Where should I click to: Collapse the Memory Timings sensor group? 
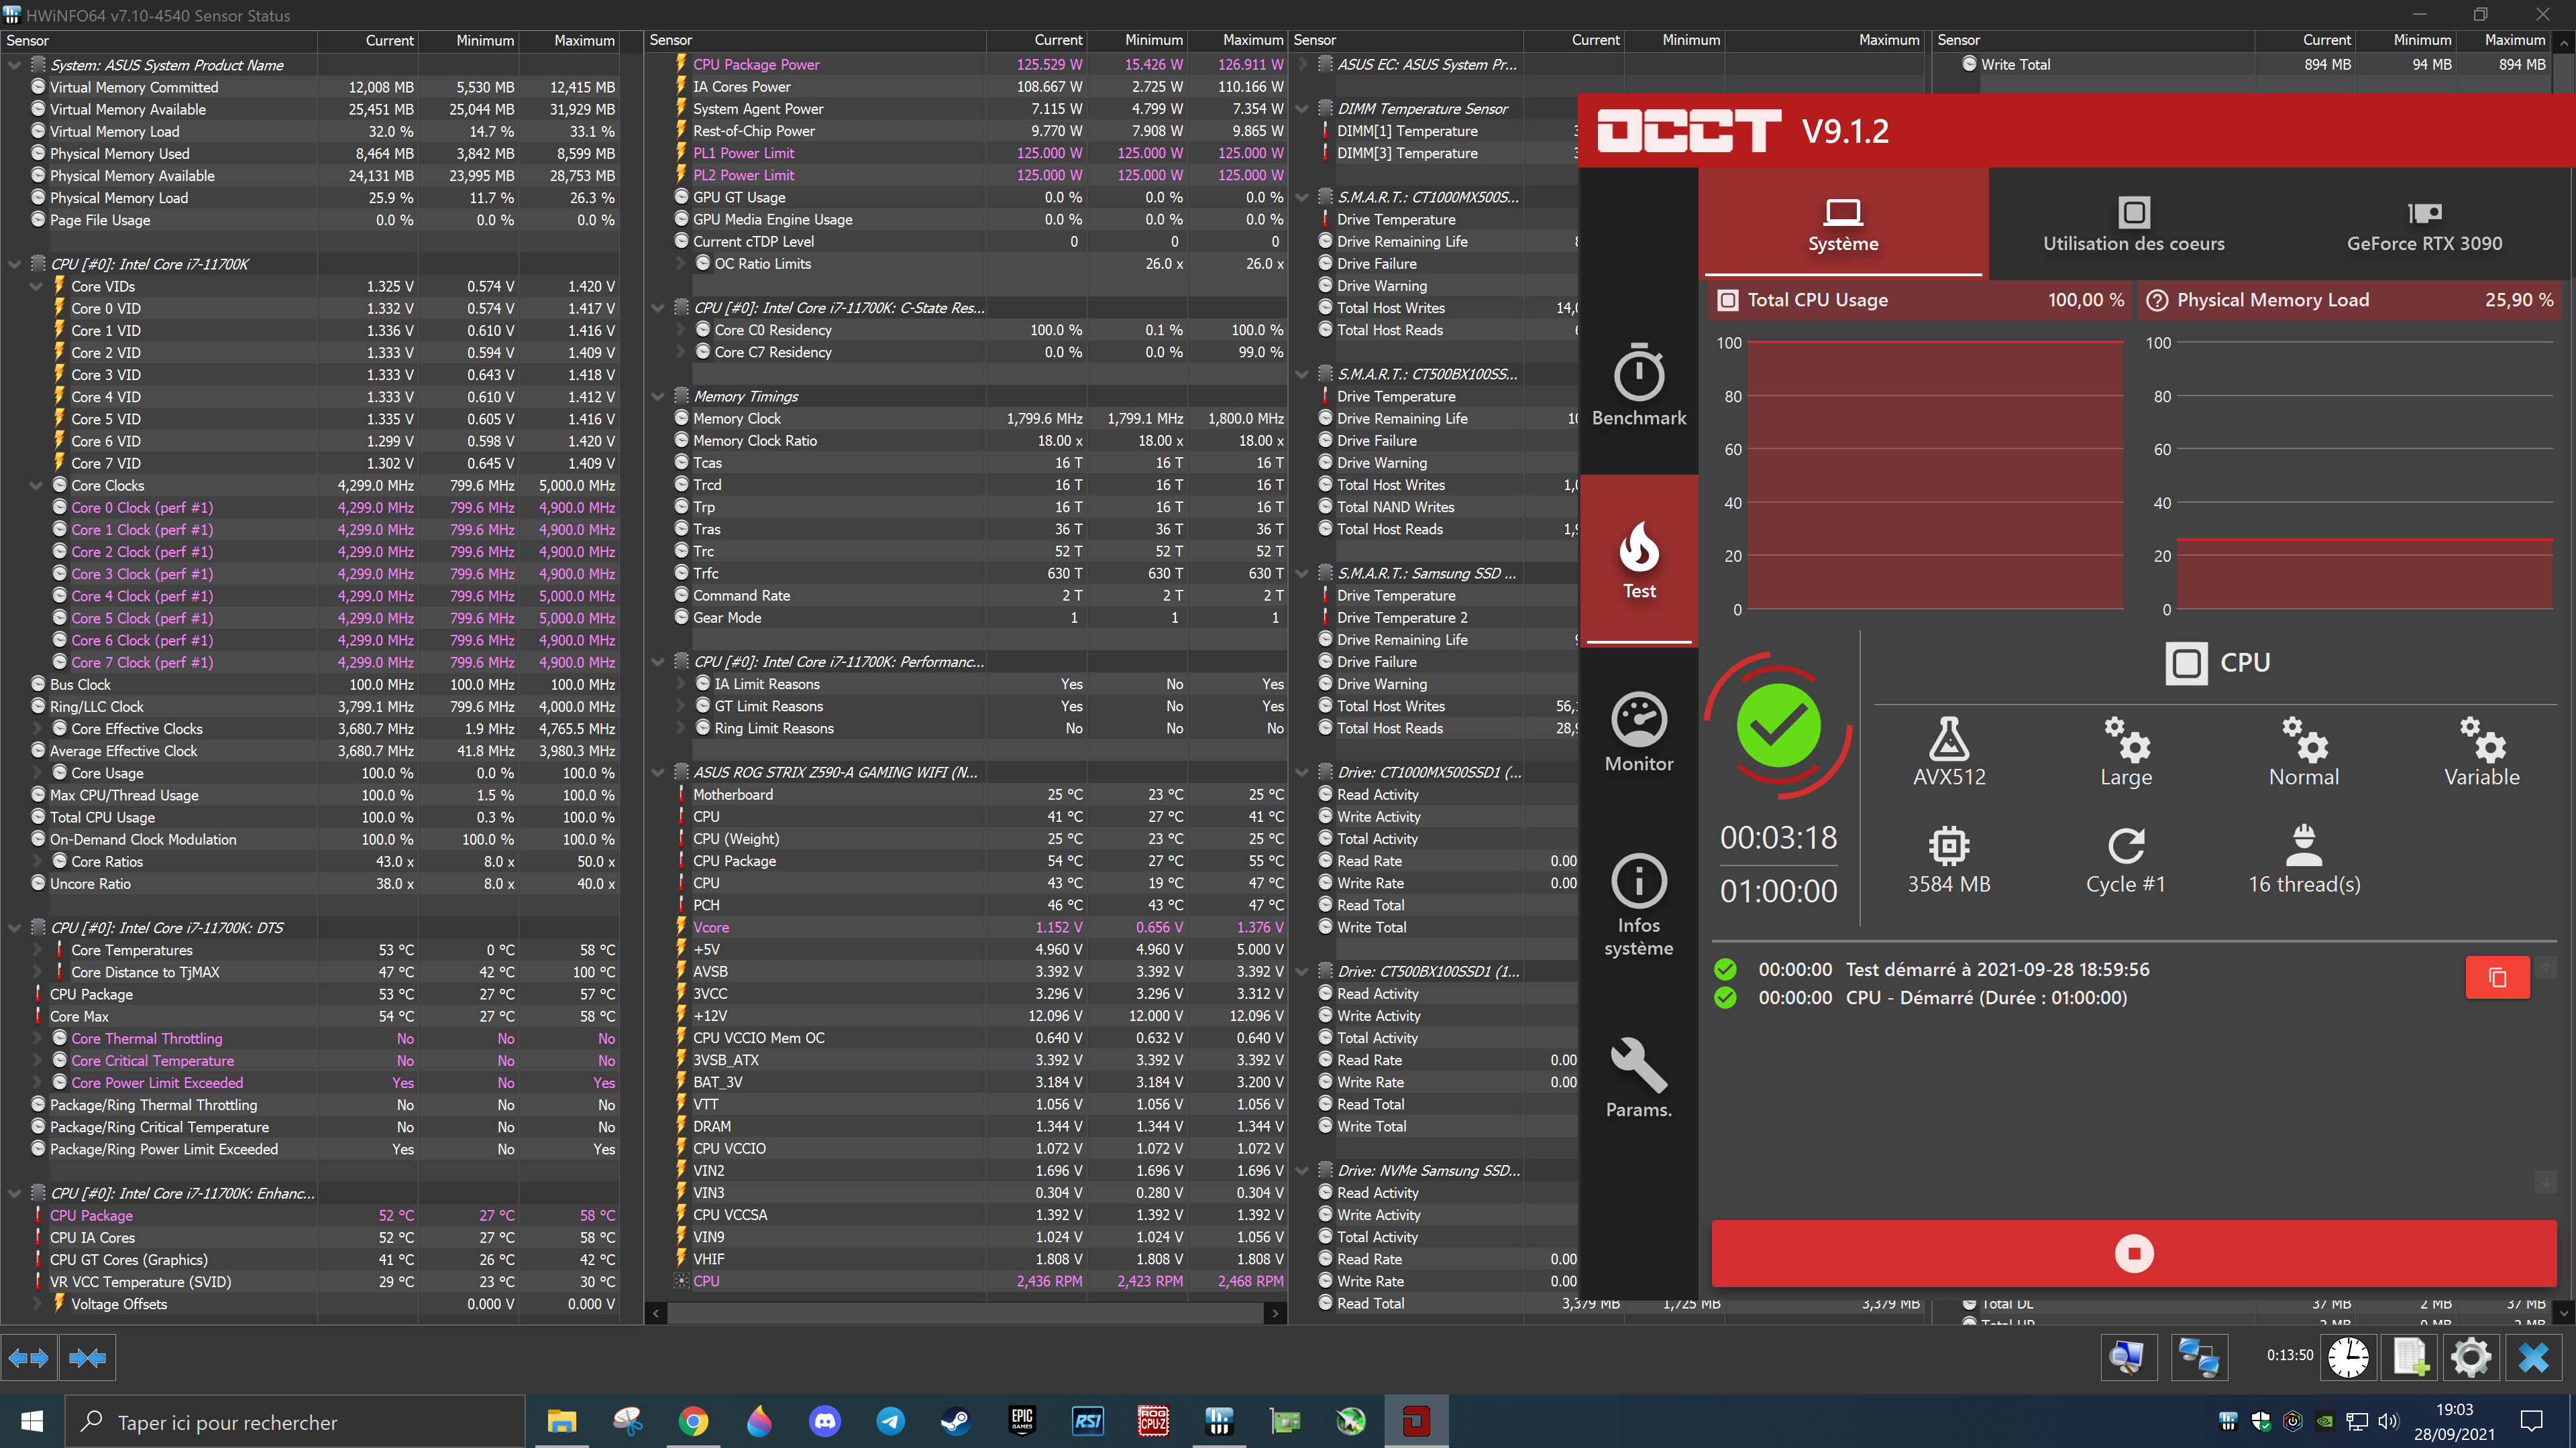[x=658, y=397]
